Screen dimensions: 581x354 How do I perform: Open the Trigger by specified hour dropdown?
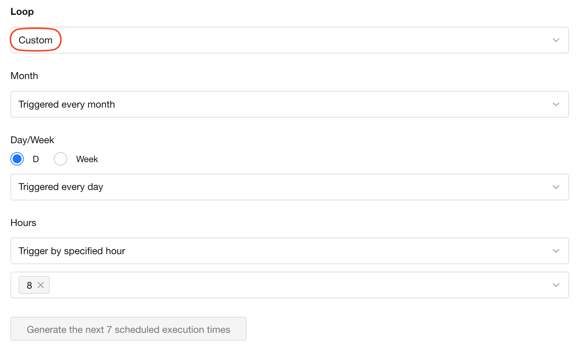click(290, 251)
